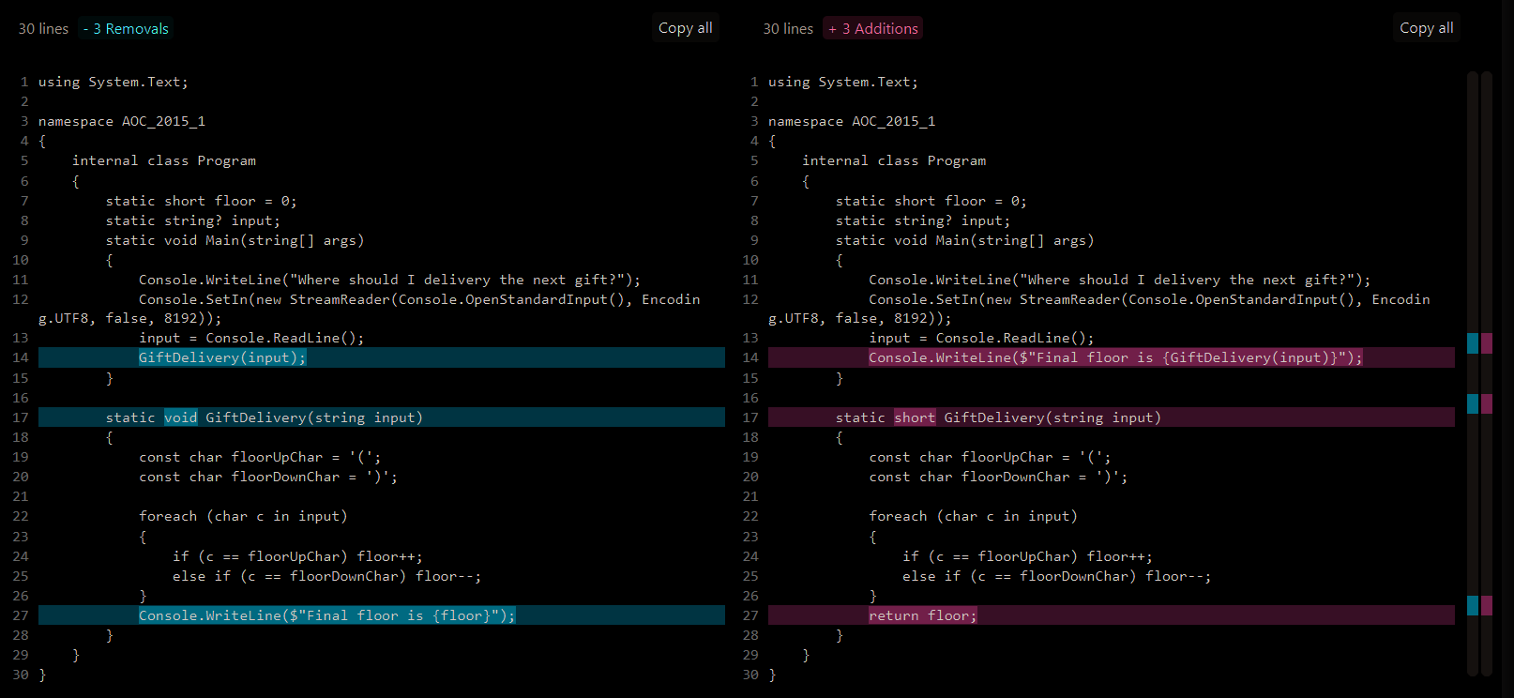This screenshot has width=1514, height=698.
Task: Click the "3 Removals" badge
Action: pyautogui.click(x=126, y=29)
